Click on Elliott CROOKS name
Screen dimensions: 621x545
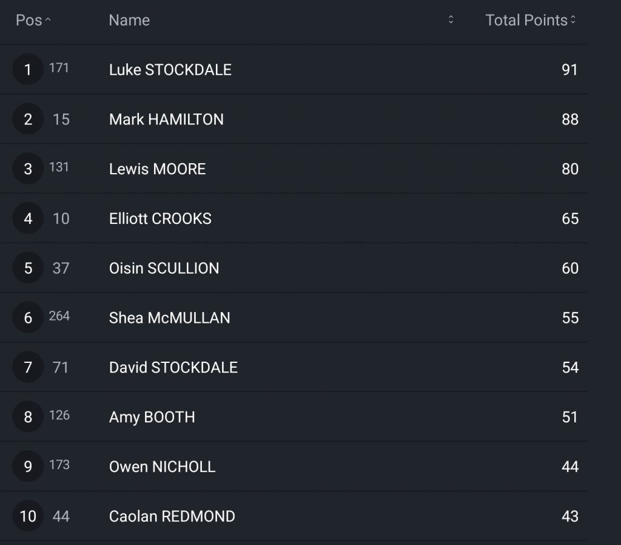160,218
